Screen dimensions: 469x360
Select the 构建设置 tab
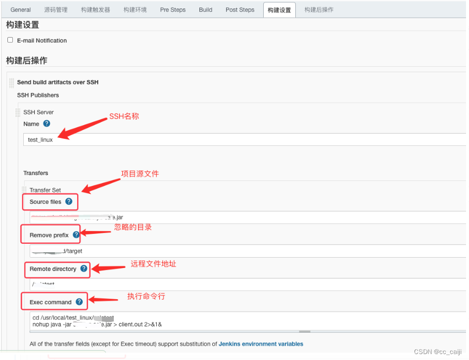point(280,10)
